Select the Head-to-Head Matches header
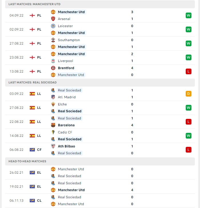The height and width of the screenshot is (208, 200). click(x=100, y=161)
